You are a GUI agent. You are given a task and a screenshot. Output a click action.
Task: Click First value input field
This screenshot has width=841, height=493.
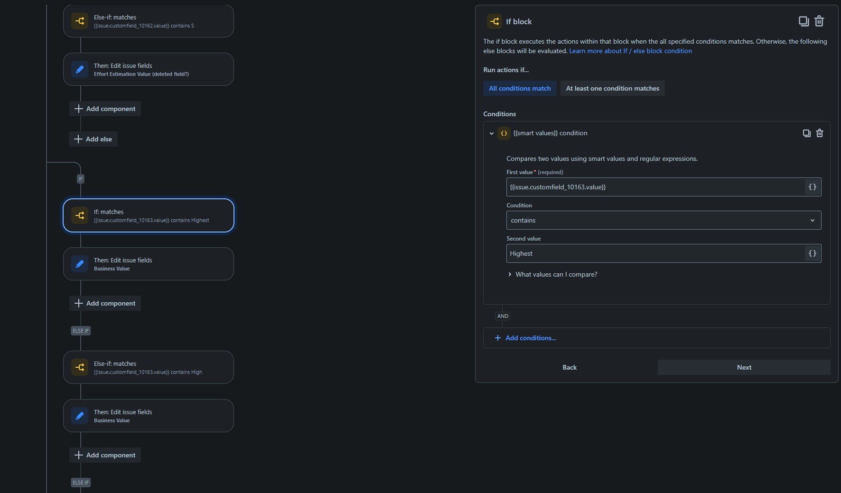(x=655, y=187)
